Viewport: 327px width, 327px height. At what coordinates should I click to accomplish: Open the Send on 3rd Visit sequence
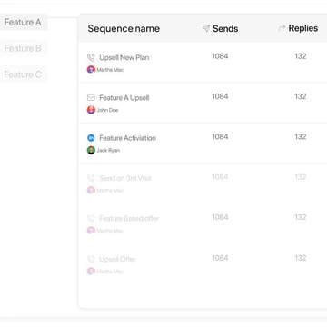point(125,178)
